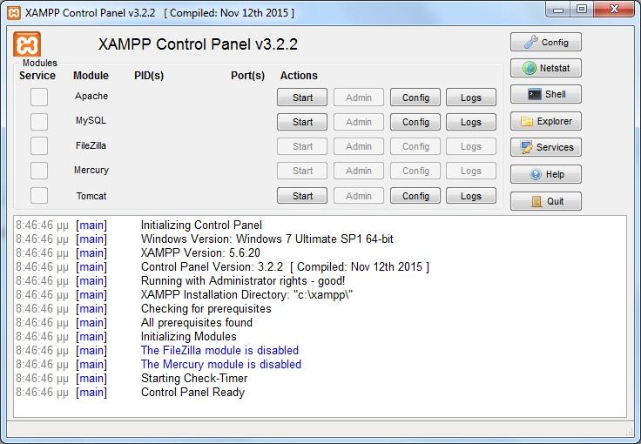
Task: Click the Actions column header
Action: pos(299,76)
